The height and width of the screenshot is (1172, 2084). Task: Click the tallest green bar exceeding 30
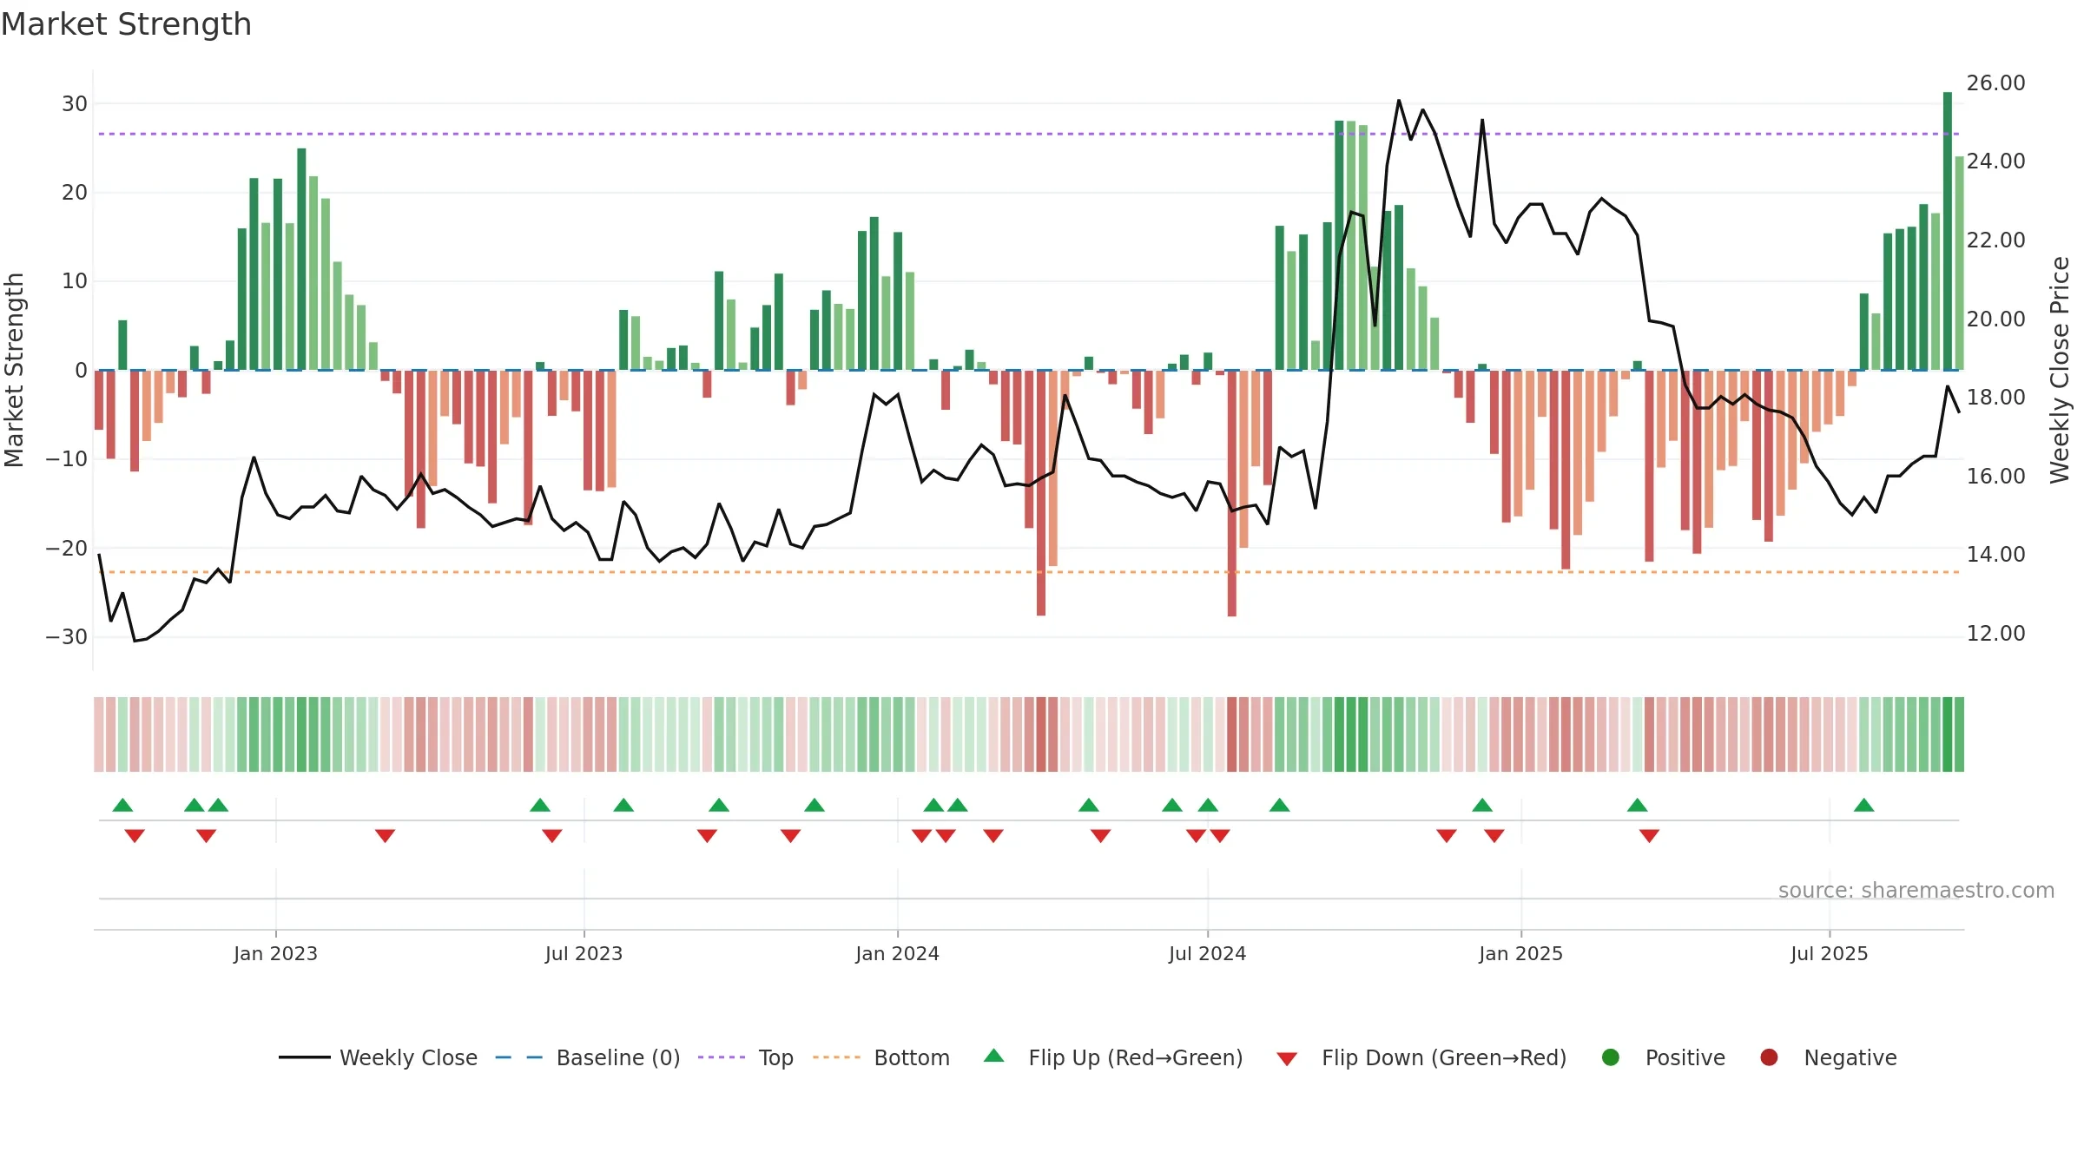pyautogui.click(x=1948, y=231)
